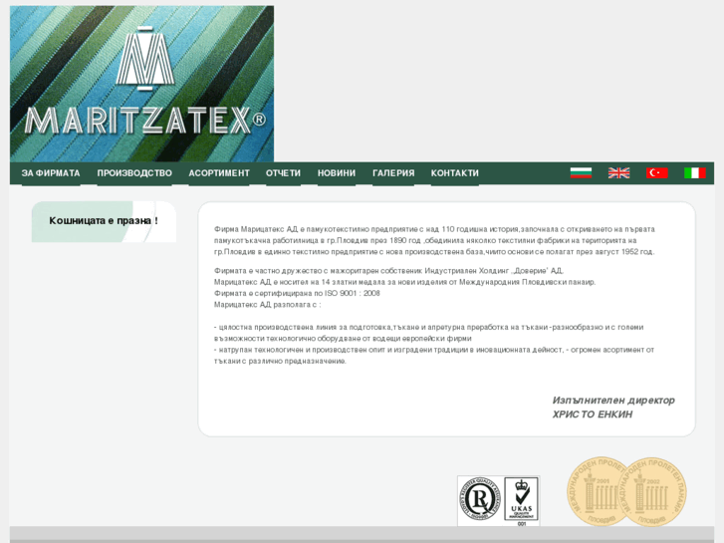Viewport: 724px width, 543px height.
Task: Click the 'ISO 9001 : 2008' certification line
Action: (297, 294)
